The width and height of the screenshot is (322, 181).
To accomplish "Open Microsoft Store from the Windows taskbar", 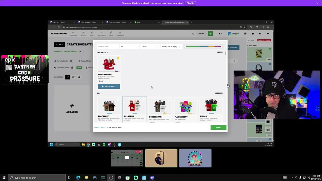I will 128,178.
